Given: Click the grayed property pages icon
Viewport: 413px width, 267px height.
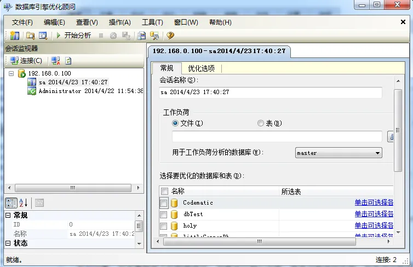Looking at the screenshot, I should 39,203.
